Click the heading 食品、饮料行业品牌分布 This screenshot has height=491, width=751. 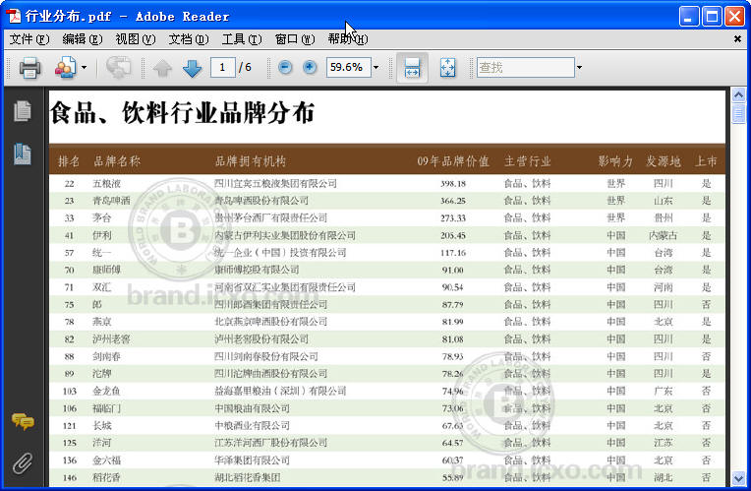[182, 113]
